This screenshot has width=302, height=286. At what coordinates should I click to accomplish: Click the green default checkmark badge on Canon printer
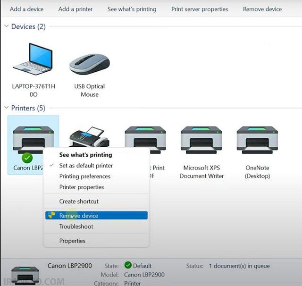(27, 158)
